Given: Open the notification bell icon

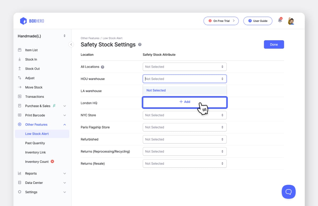Looking at the screenshot, I should 280,20.
